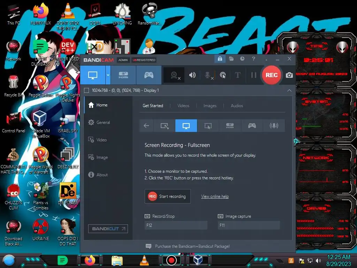The height and width of the screenshot is (268, 357).
Task: Click the lock icon in title bar
Action: point(220,59)
